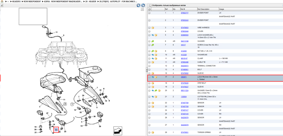Click the box icon on the 87476002 SLEEVE row

coord(153,73)
